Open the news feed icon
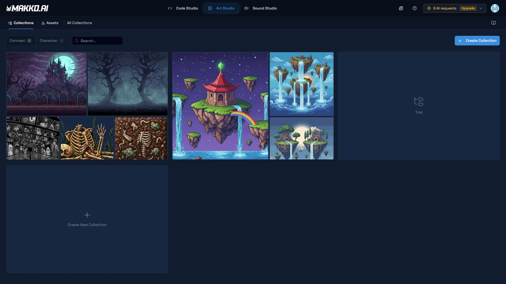Image resolution: width=506 pixels, height=284 pixels. (x=401, y=8)
